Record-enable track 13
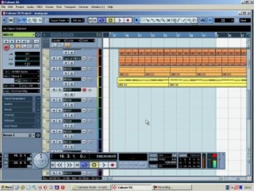This screenshot has width=254, height=191. pos(84,79)
